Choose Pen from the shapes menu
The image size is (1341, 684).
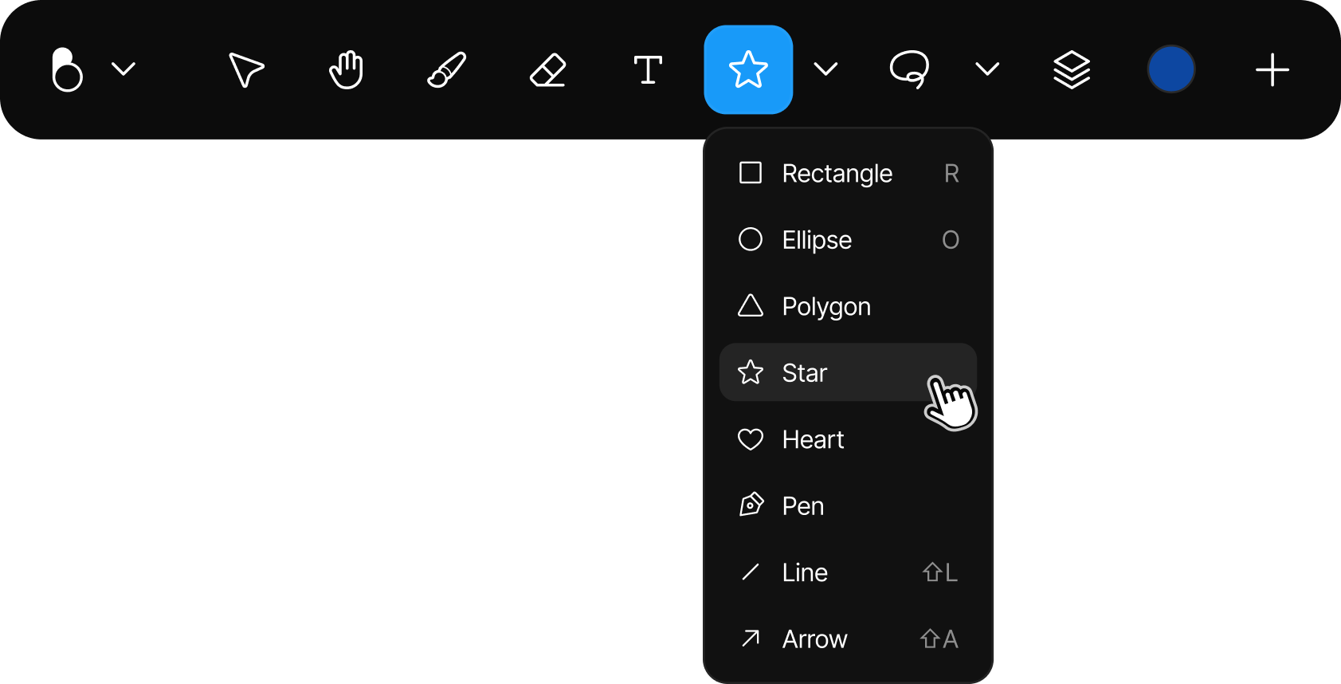click(848, 505)
